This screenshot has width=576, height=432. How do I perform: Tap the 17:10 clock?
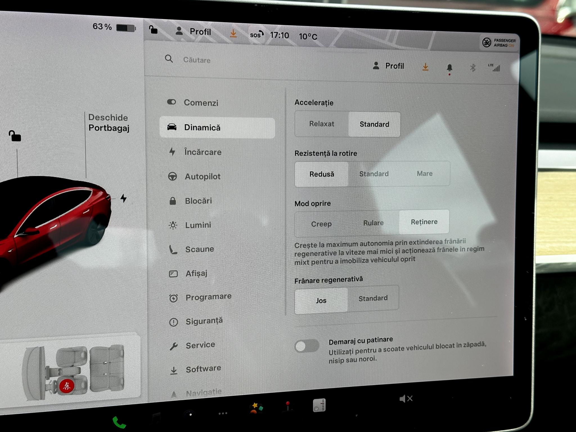pos(279,35)
